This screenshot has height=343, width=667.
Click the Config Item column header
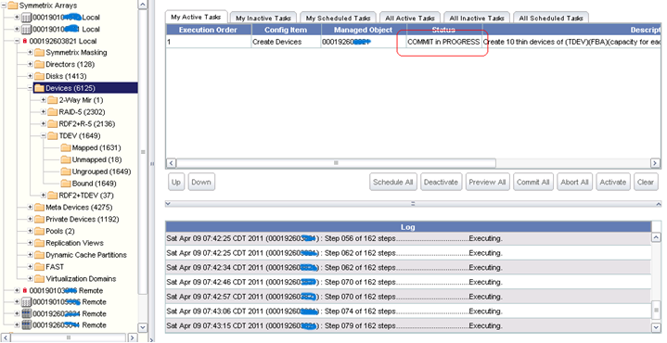click(x=286, y=30)
